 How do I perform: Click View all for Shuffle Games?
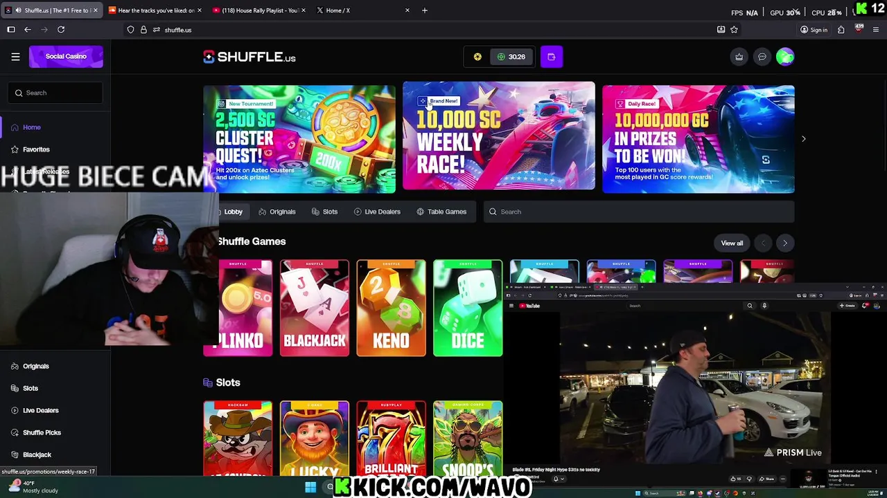tap(732, 243)
